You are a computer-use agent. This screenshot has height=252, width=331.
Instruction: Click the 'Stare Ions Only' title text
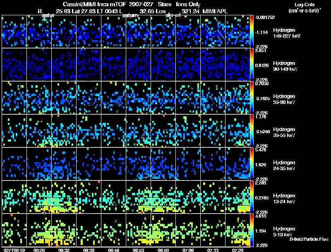180,4
